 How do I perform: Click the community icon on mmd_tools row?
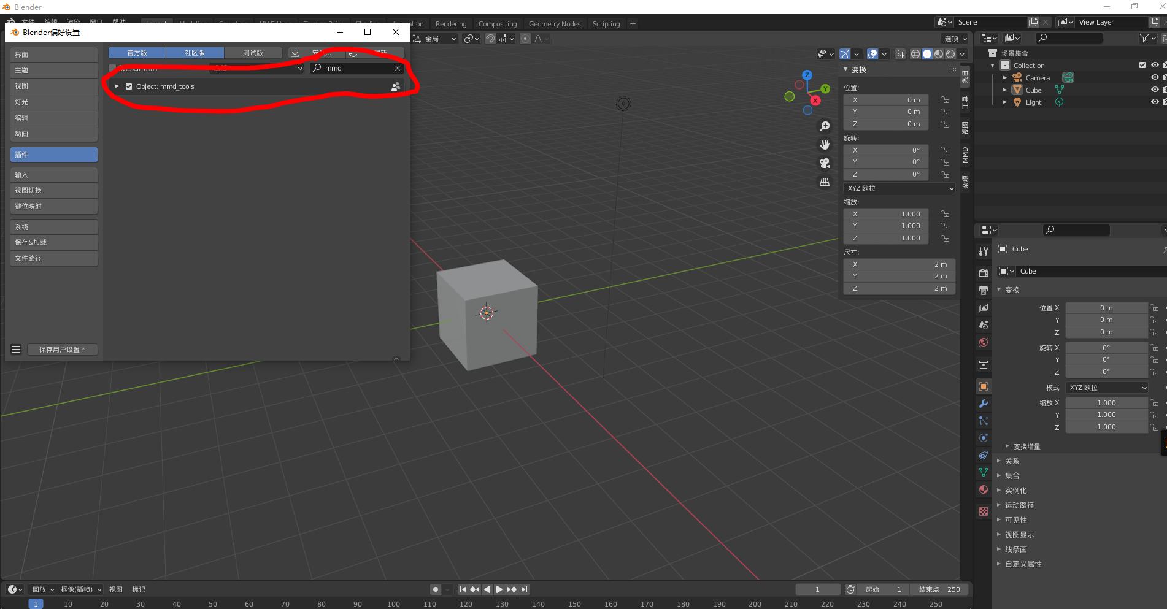click(395, 86)
